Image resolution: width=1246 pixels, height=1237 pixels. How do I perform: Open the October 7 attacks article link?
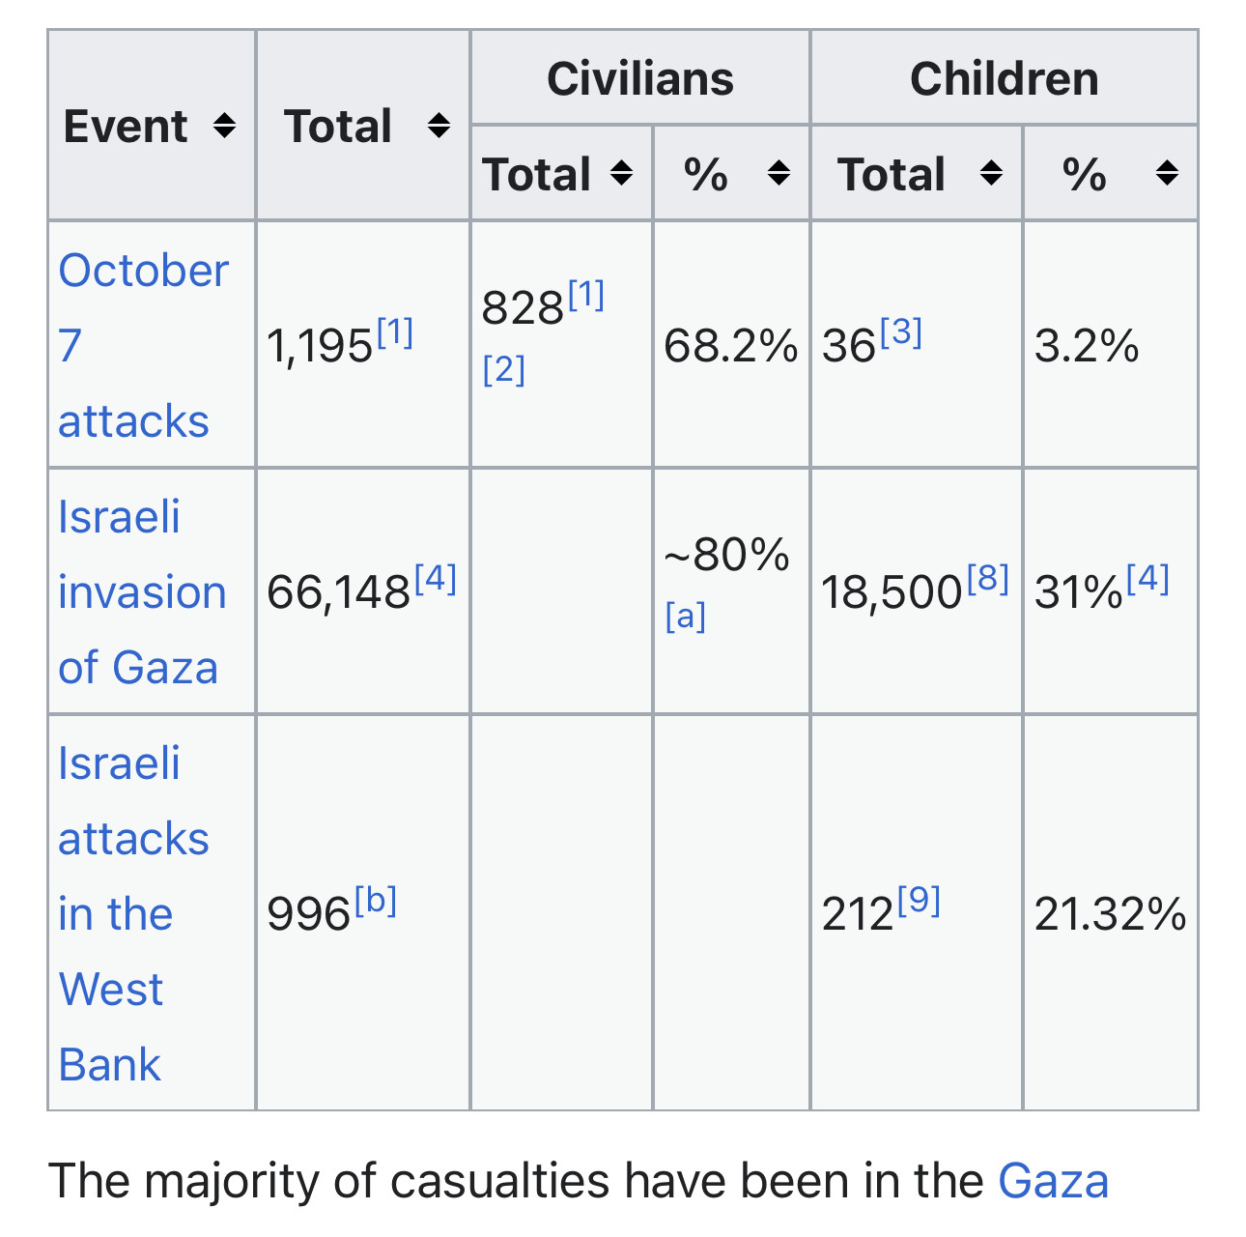pyautogui.click(x=142, y=345)
